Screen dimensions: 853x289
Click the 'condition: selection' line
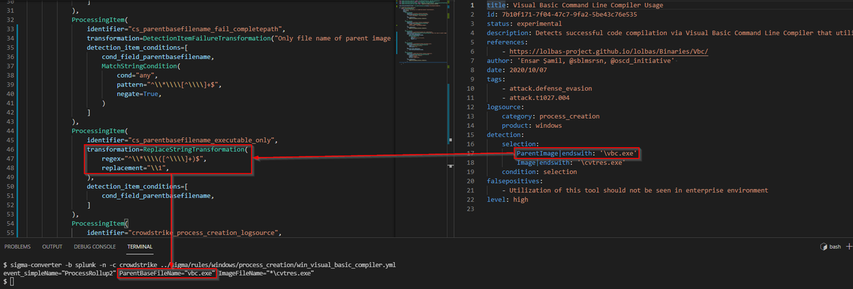[x=540, y=172]
